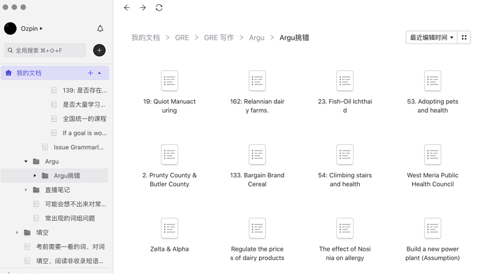Open the 19: Quiot Manuacturing document icon
478x274 pixels.
(x=169, y=81)
